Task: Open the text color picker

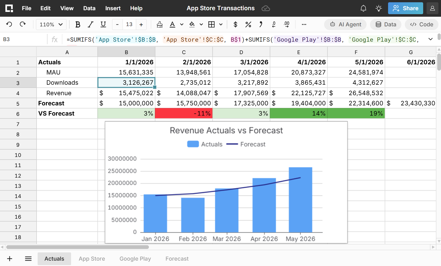Action: tap(172, 24)
